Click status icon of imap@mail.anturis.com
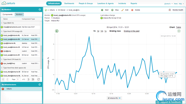This screenshot has width=186, height=104. tap(2, 27)
